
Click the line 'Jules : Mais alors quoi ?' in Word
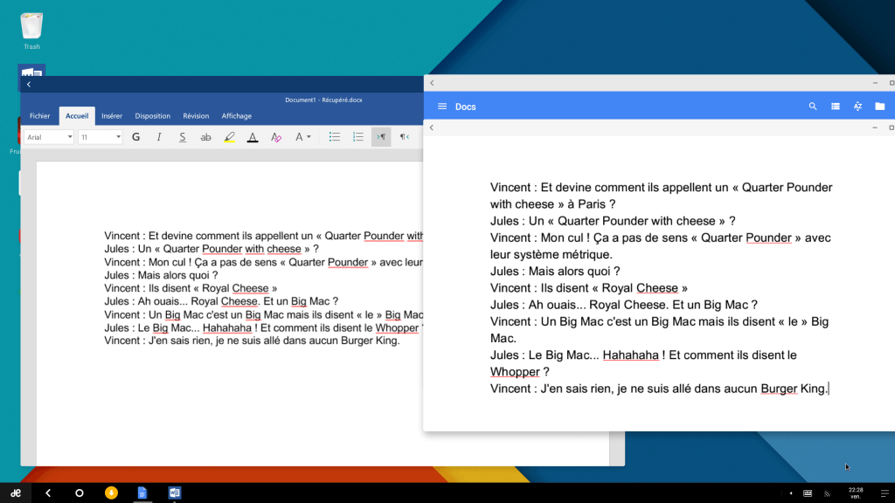[161, 275]
